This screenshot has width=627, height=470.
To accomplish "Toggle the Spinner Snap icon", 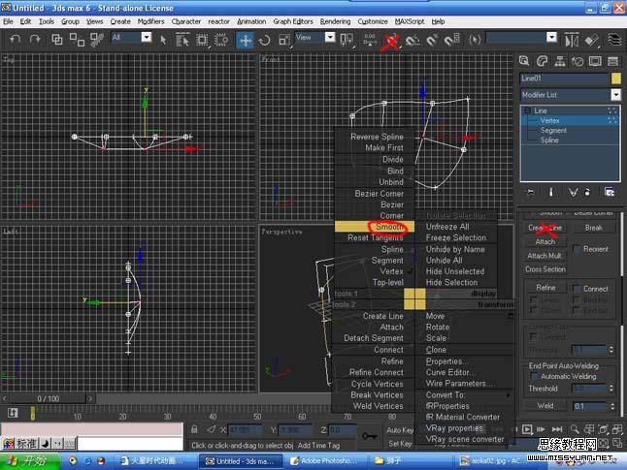I will tap(452, 40).
